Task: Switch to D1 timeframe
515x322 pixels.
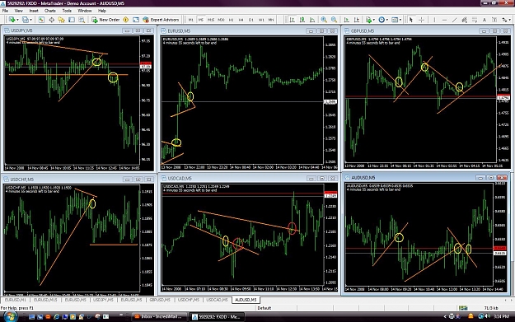Action: 251,20
